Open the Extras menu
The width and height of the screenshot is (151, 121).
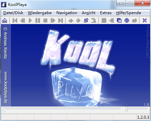point(106,13)
